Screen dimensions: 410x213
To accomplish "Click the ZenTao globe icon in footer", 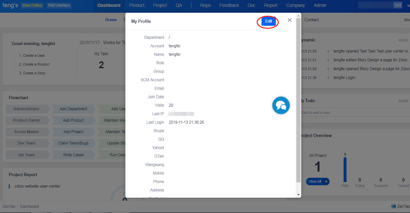I will (393, 206).
